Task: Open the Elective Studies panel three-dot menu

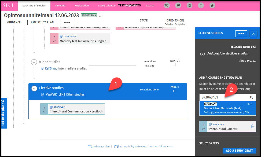Action: coord(241,34)
